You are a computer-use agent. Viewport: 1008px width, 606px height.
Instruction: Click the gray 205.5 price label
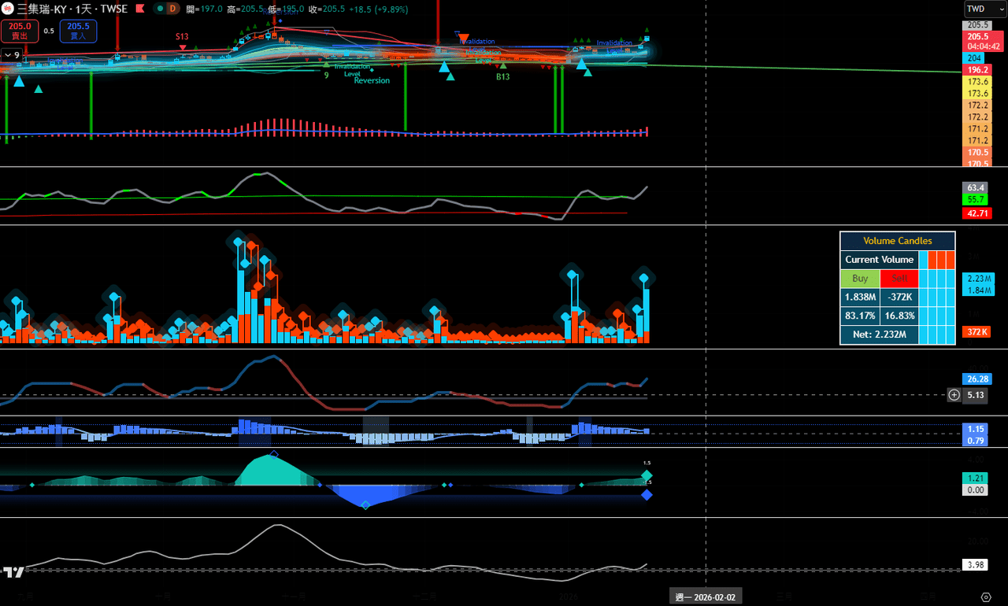(977, 25)
